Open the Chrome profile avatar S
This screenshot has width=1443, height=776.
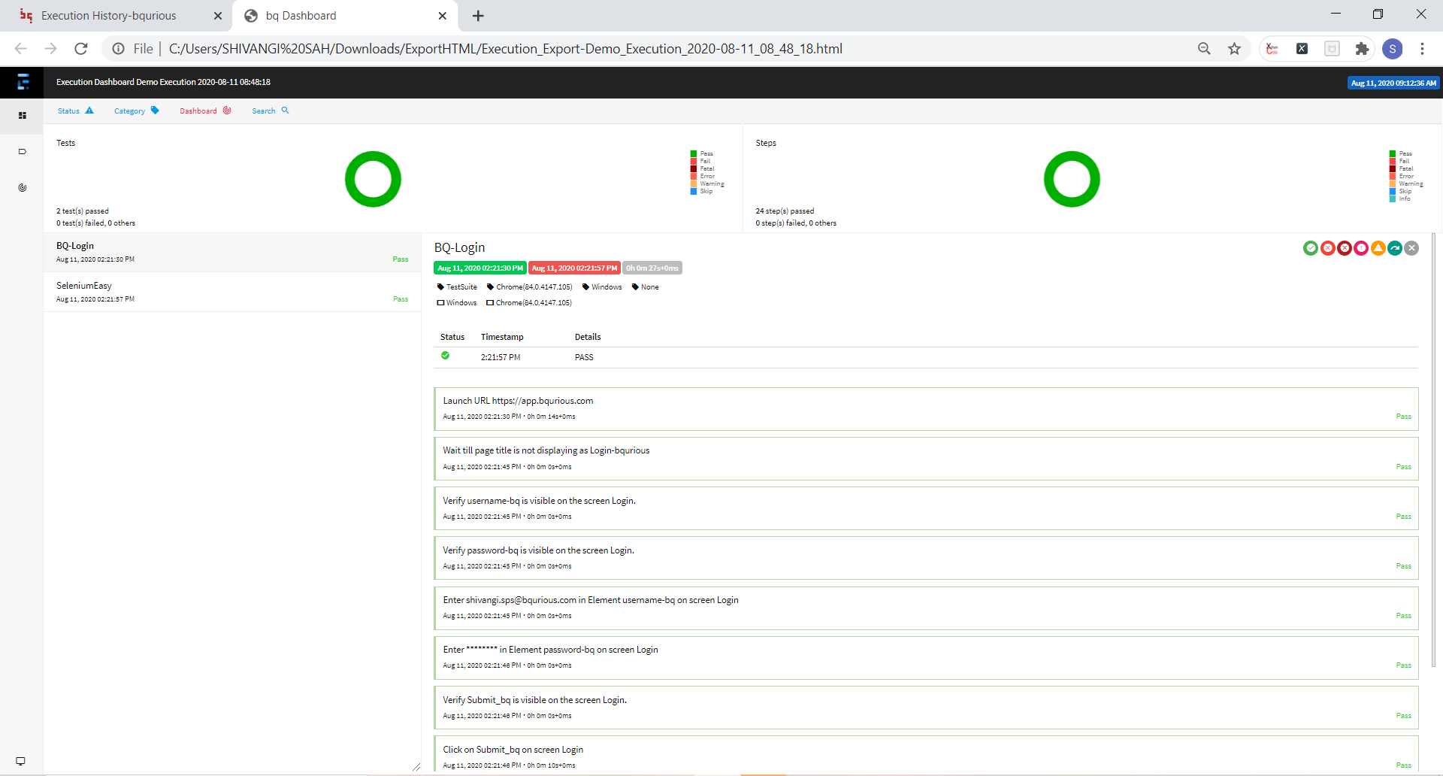point(1393,49)
